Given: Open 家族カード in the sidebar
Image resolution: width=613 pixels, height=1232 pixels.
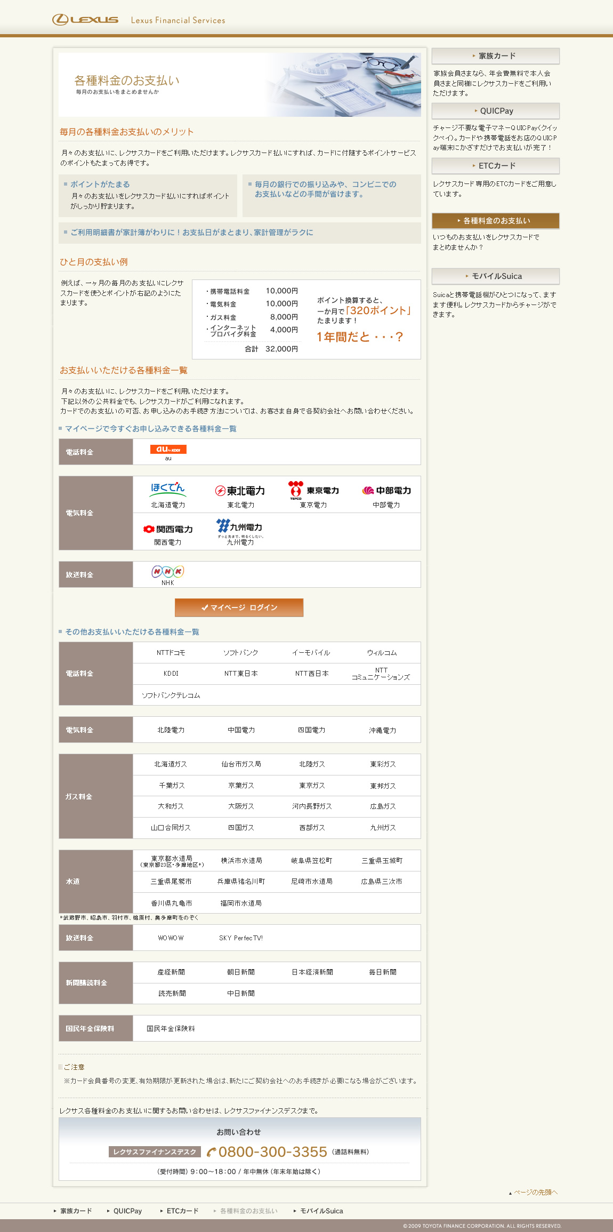Looking at the screenshot, I should 495,56.
